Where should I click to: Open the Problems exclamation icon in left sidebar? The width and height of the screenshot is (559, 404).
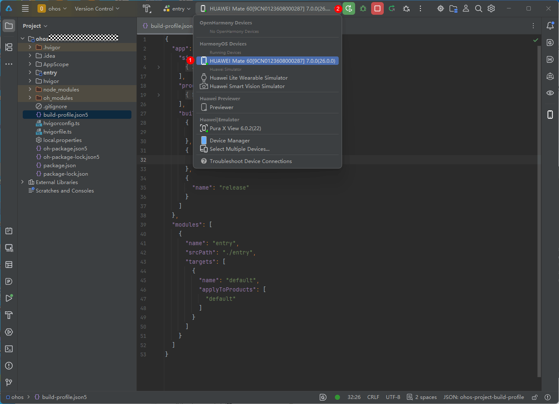point(9,366)
